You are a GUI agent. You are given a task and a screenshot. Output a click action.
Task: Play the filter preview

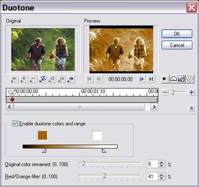point(165,79)
